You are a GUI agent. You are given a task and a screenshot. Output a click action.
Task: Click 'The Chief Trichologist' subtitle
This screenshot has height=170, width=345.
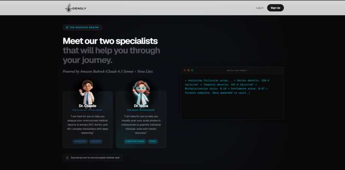(x=141, y=110)
